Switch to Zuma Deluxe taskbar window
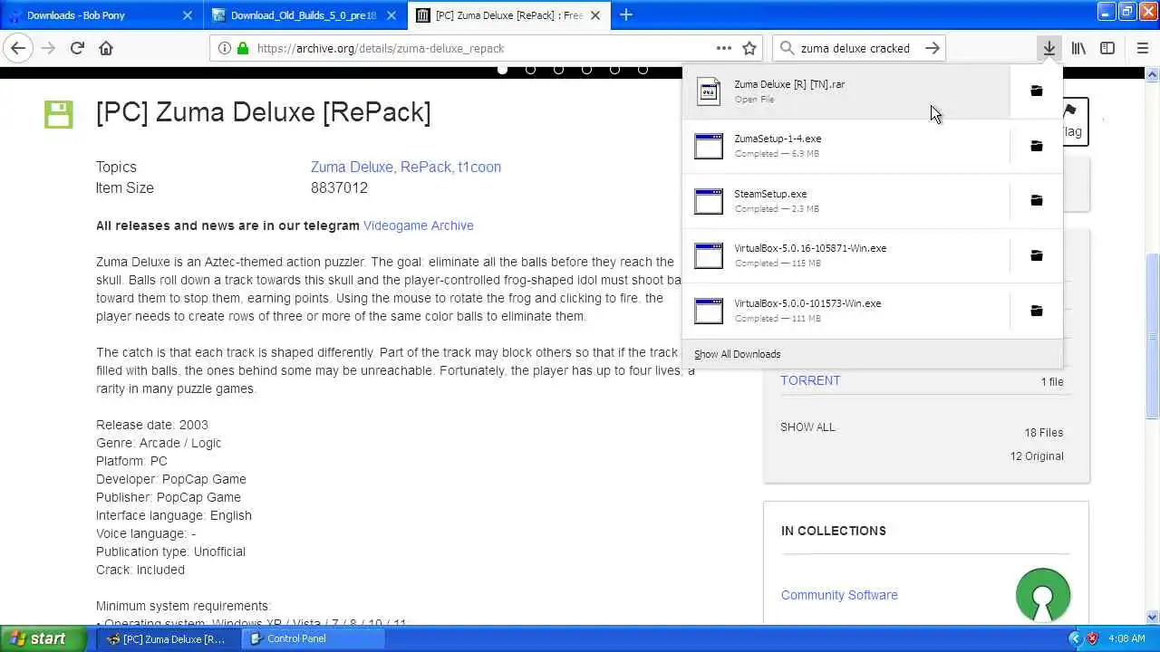The height and width of the screenshot is (652, 1160). [168, 638]
